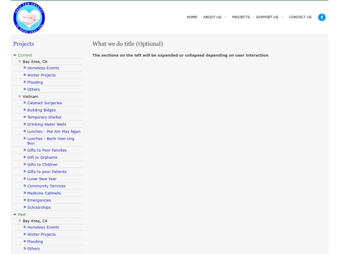The image size is (339, 254).
Task: Click chevron icon beside Scholarships
Action: pos(24,207)
